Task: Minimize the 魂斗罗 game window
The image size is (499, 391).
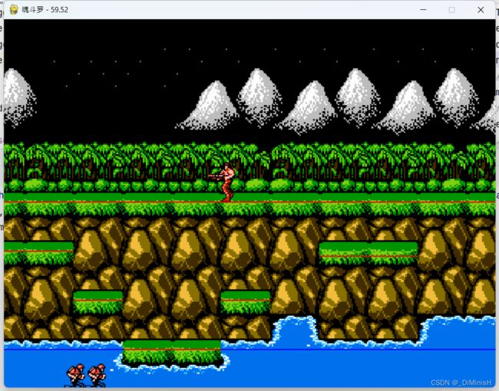Action: [x=423, y=9]
